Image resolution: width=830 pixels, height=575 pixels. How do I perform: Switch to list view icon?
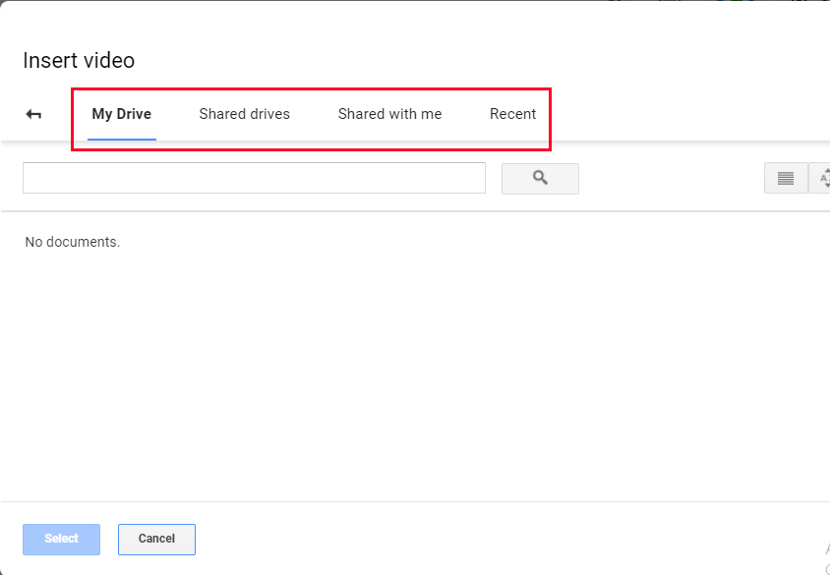pos(786,178)
